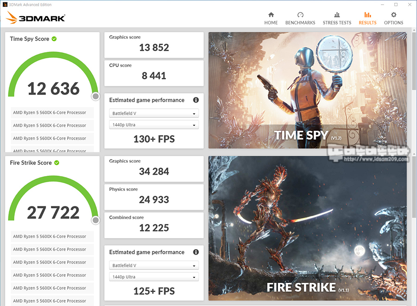Click the Options gear icon

point(393,15)
